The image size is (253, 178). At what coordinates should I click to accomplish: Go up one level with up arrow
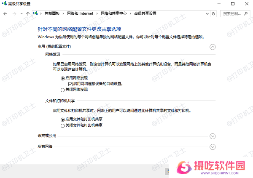28,13
